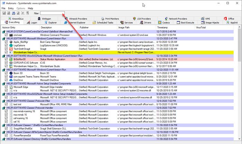Screen dimensions: 242x144
Task: Select 'Status Monitor Application' description cell
Action: pos(53,59)
